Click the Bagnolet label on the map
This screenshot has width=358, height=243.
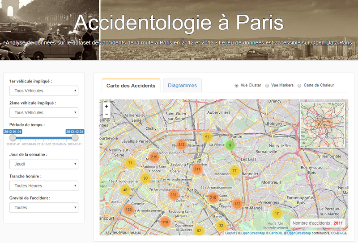(250, 173)
